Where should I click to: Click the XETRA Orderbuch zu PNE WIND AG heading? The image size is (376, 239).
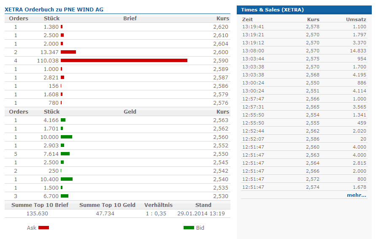point(54,10)
